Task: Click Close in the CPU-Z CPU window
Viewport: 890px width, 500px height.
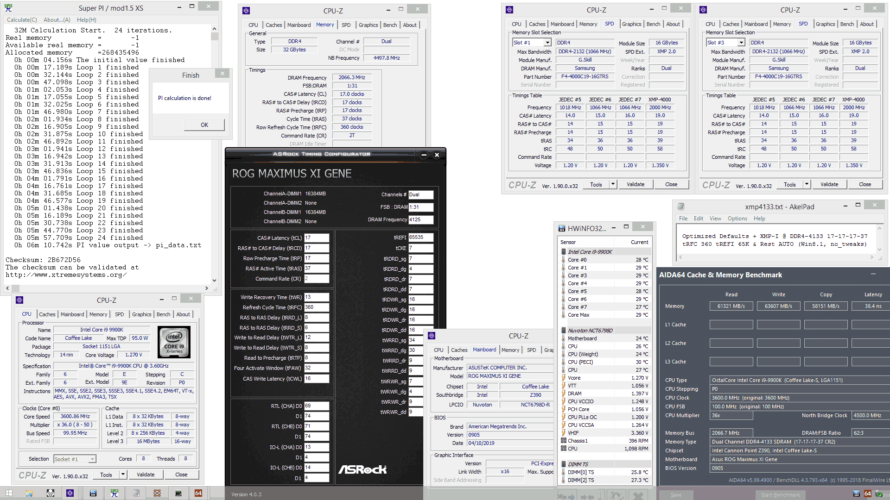Action: [181, 475]
